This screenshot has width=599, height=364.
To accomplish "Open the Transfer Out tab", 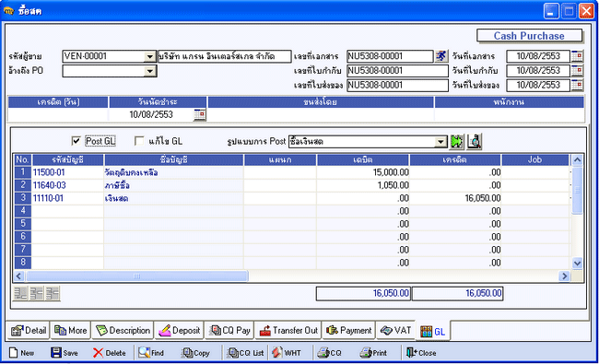I will (x=288, y=331).
